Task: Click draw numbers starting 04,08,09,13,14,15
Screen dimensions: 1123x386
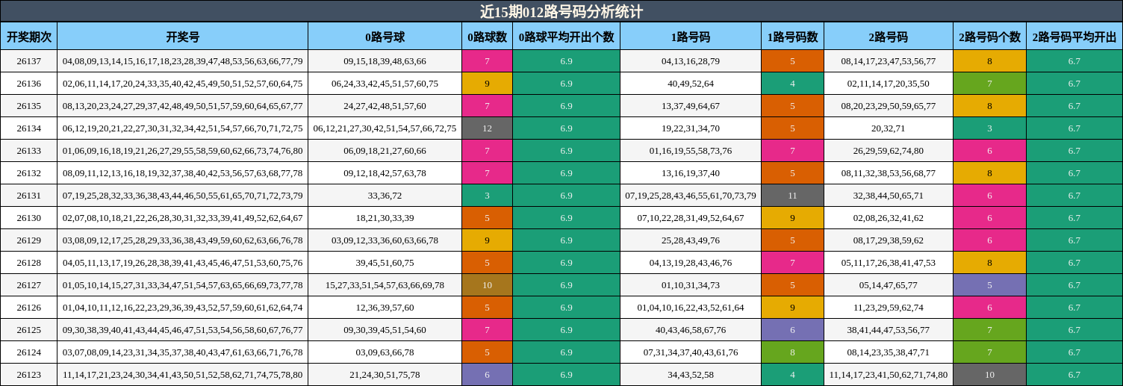Action: [x=183, y=61]
